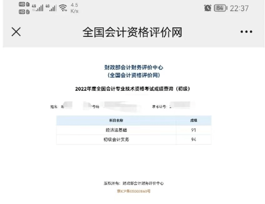Tap the 全国会计资格评价网 page title

132,32
